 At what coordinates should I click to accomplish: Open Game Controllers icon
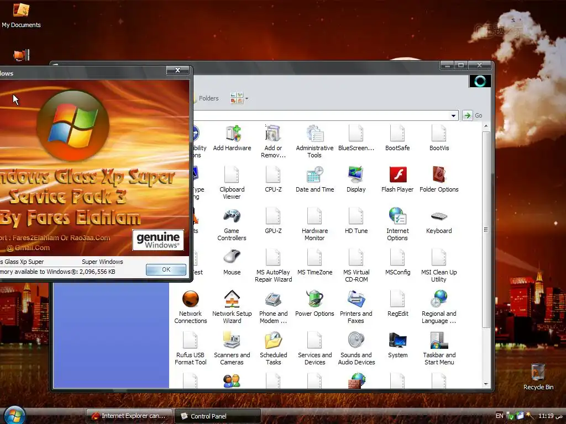pyautogui.click(x=232, y=224)
